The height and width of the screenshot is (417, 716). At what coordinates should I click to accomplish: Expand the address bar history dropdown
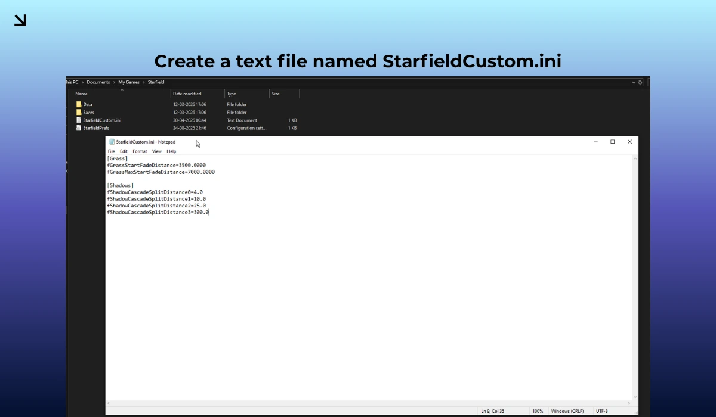[x=633, y=82]
